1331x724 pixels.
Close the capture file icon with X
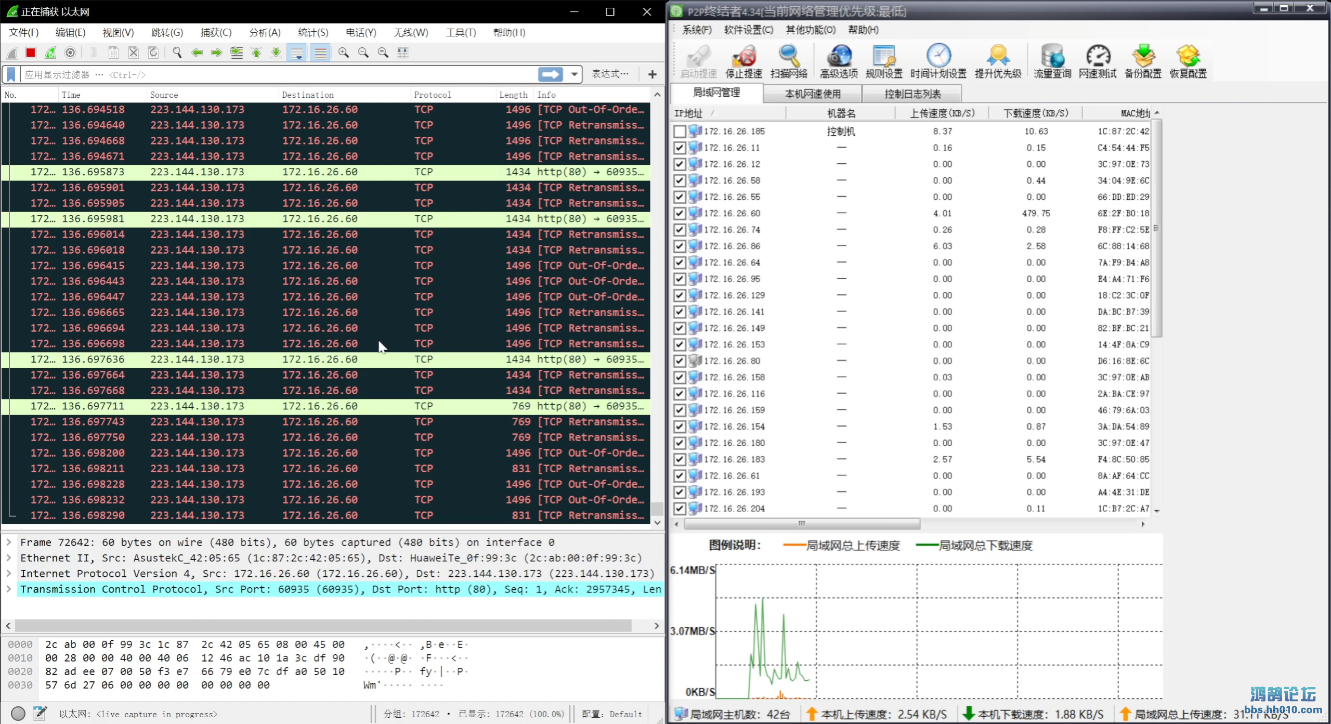pos(134,53)
